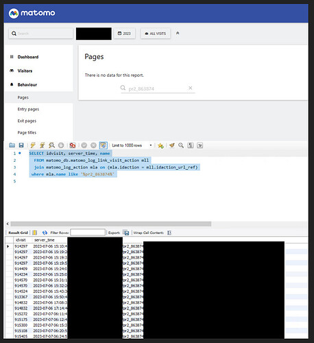Save the script with the floppy icon
The height and width of the screenshot is (343, 314).
[21, 145]
